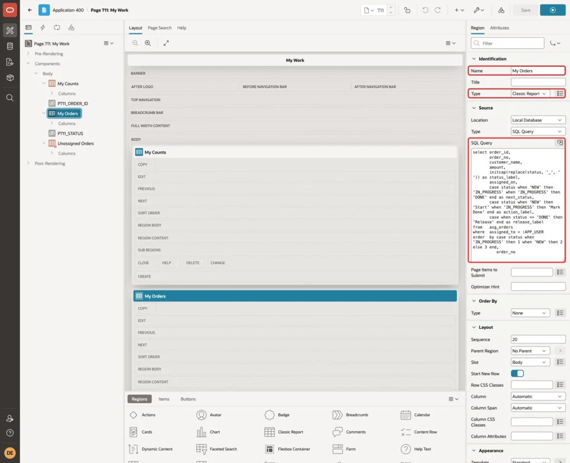Select the Faceted Search gallery icon
Screen dimensions: 570x463
202,449
